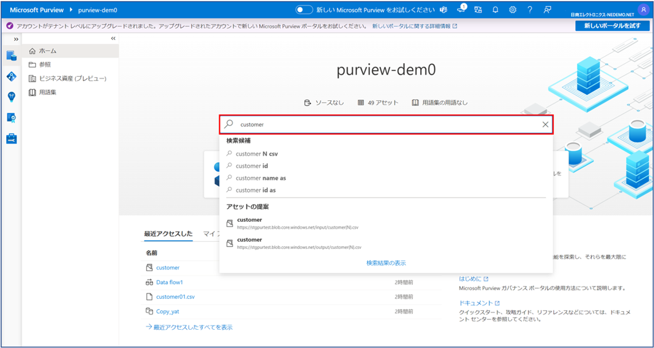Open the notifications bell icon
Screen dimensions: 654x348
pyautogui.click(x=495, y=10)
